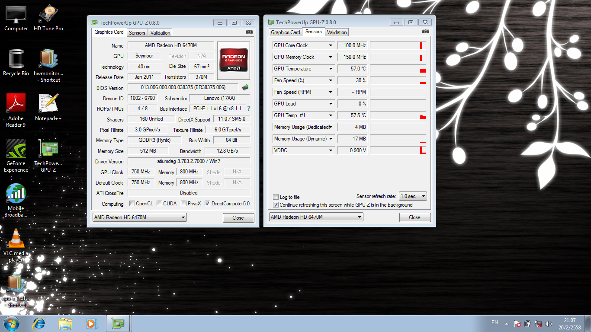Expand the GPU Core Clock sensor dropdown
The height and width of the screenshot is (332, 591).
[331, 45]
